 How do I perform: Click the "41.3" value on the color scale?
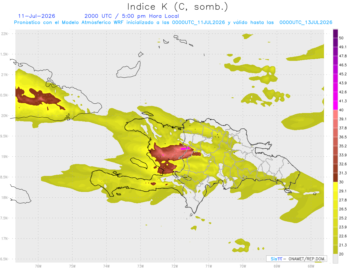point(343,101)
